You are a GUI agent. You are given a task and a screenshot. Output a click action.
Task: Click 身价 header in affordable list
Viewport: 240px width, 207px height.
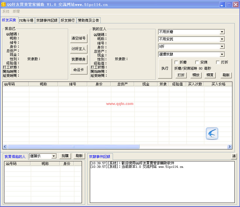pos(67,163)
